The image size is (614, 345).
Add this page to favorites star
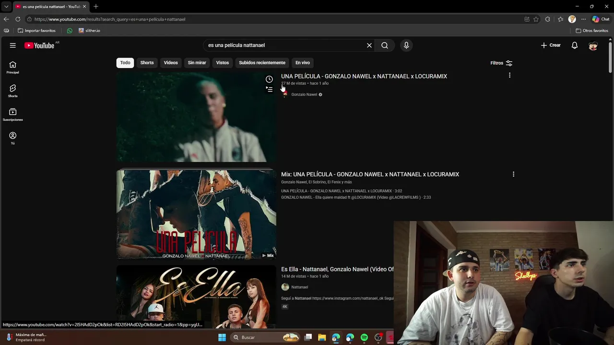click(536, 19)
